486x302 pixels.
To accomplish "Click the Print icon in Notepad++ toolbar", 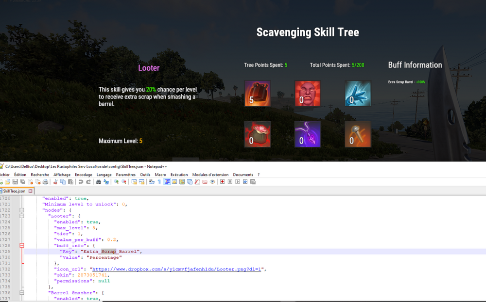I will point(45,182).
